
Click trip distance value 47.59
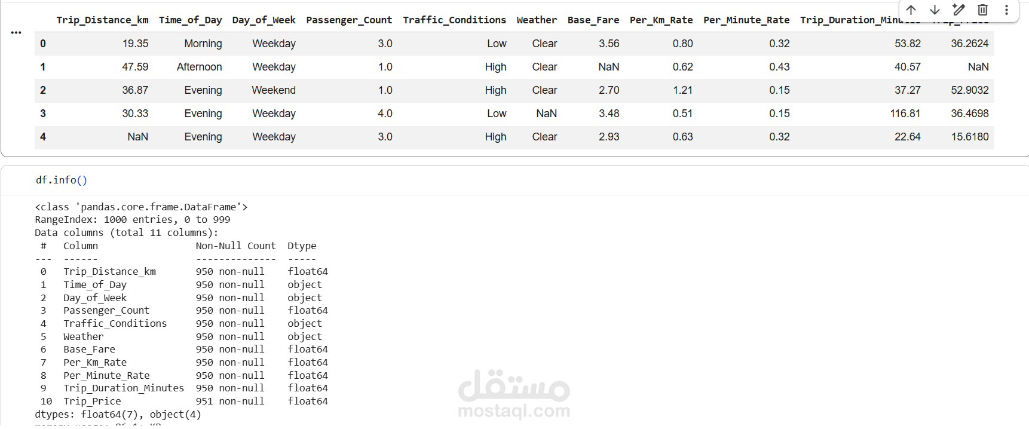135,67
